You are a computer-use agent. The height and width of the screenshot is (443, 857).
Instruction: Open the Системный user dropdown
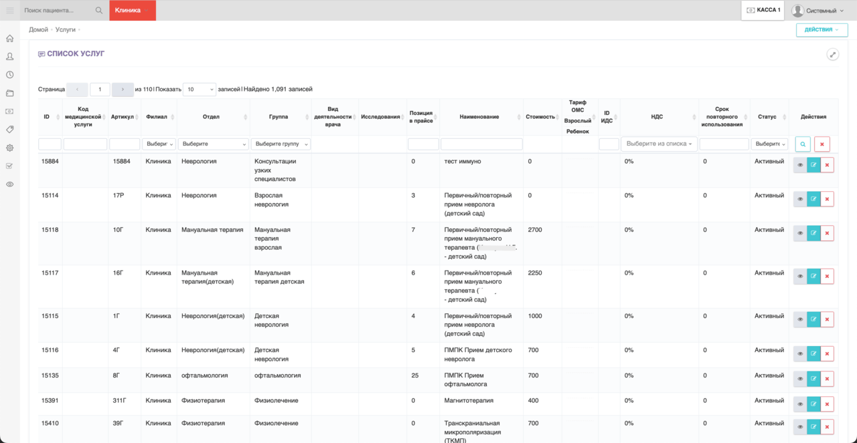[818, 11]
